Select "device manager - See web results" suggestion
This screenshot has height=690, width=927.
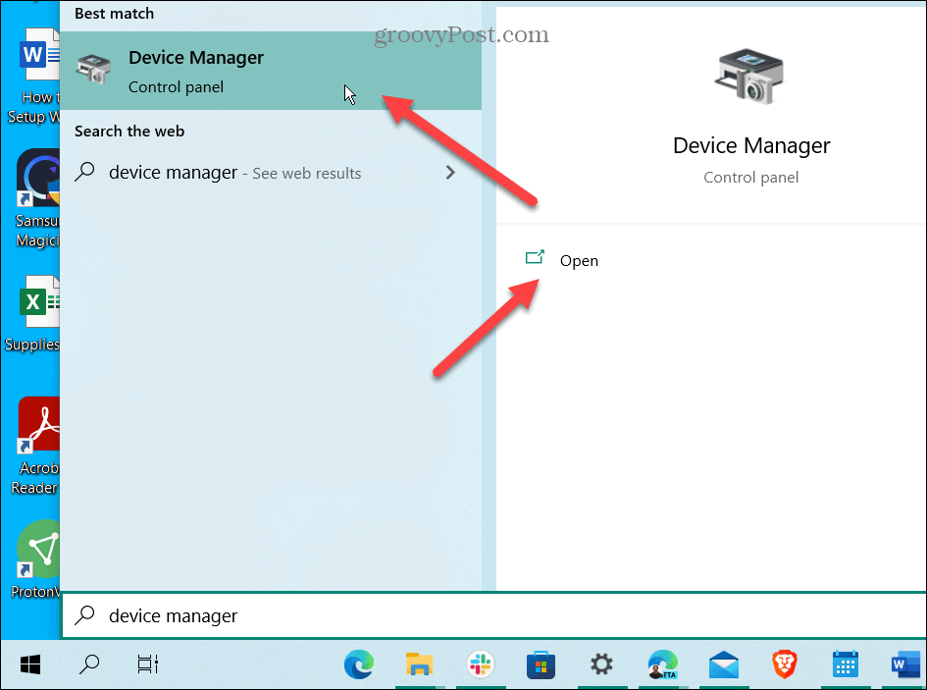(x=271, y=172)
